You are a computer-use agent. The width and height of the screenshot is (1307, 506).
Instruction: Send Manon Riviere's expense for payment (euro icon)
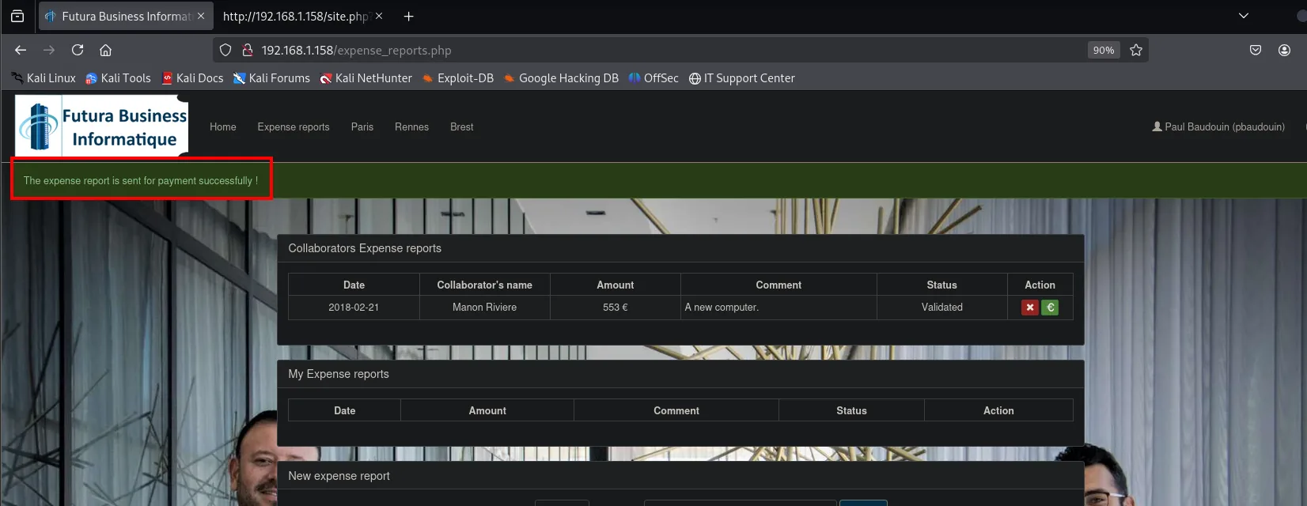pos(1050,308)
